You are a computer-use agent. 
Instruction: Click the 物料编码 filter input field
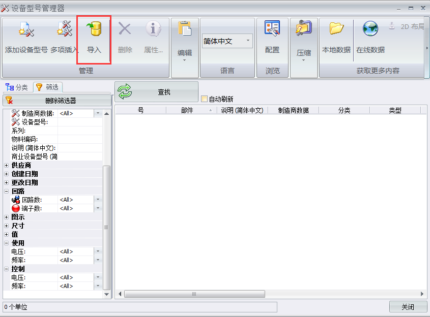coord(80,139)
